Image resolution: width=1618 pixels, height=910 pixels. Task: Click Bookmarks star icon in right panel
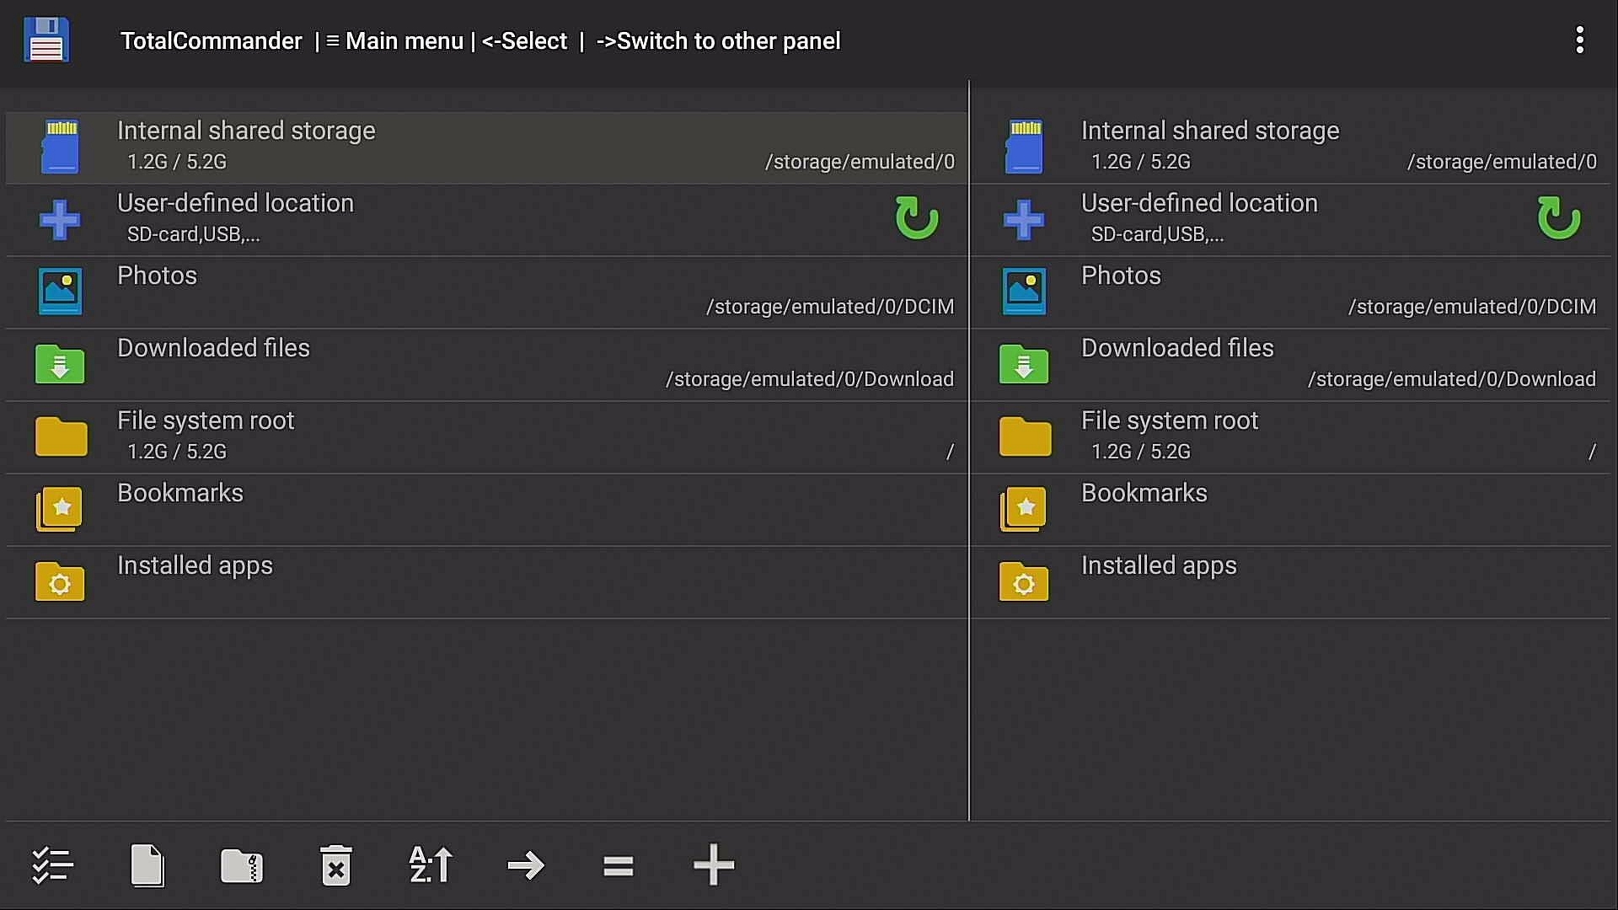[x=1024, y=509]
